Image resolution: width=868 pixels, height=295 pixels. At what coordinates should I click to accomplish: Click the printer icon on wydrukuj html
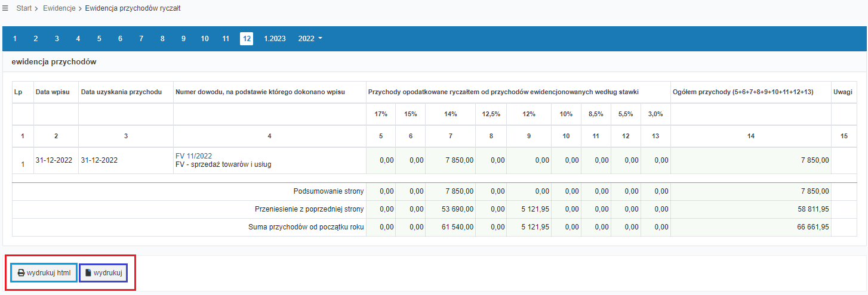pyautogui.click(x=21, y=273)
